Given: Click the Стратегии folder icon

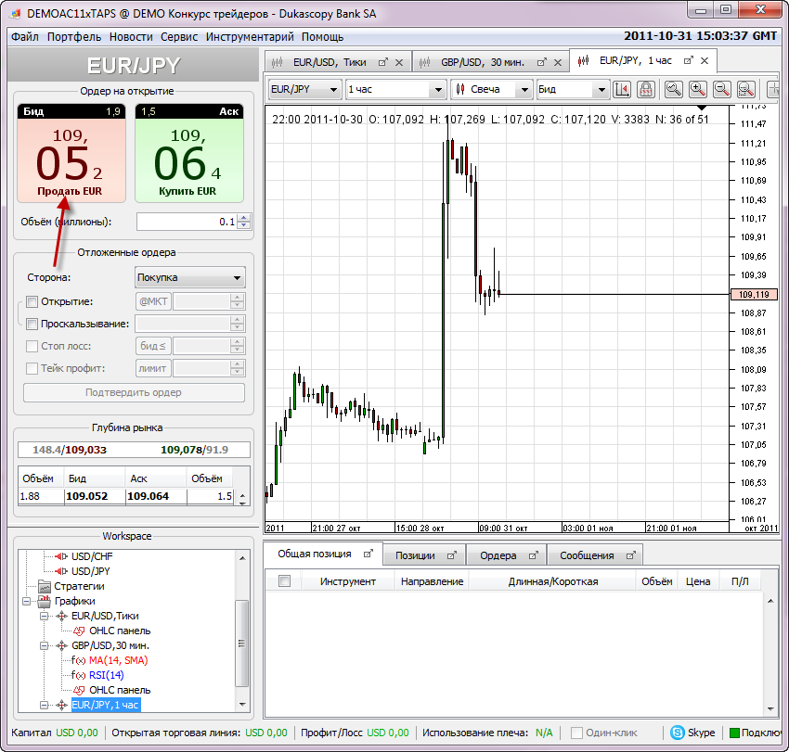Looking at the screenshot, I should coord(45,586).
